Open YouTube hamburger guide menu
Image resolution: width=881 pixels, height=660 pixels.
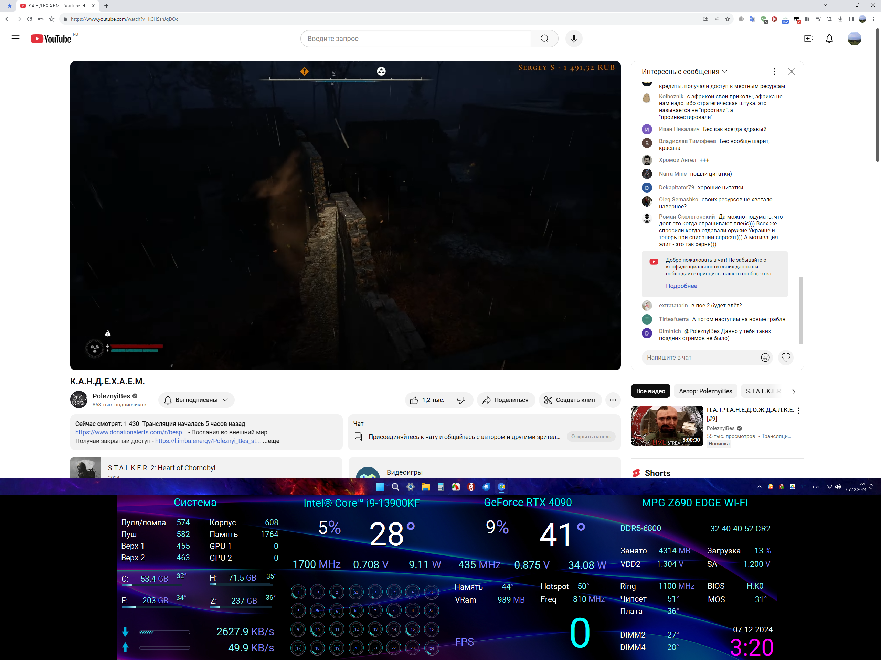(x=15, y=38)
